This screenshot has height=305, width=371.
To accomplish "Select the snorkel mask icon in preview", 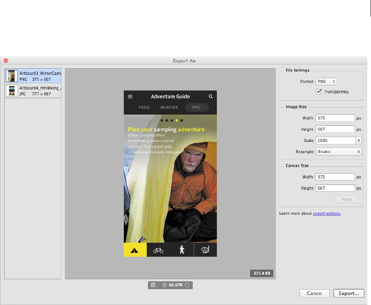I will 205,250.
